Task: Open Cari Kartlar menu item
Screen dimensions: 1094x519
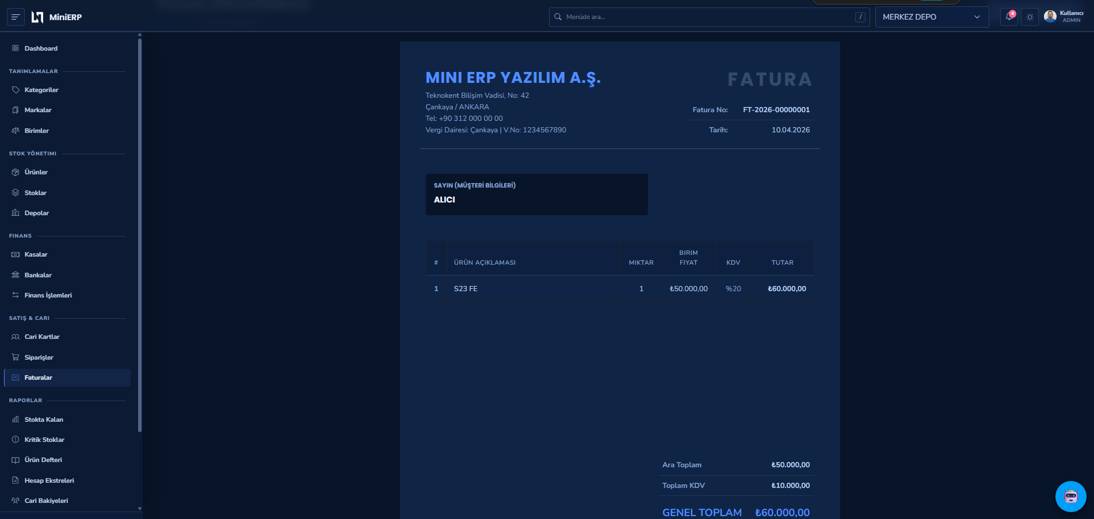Action: point(67,337)
